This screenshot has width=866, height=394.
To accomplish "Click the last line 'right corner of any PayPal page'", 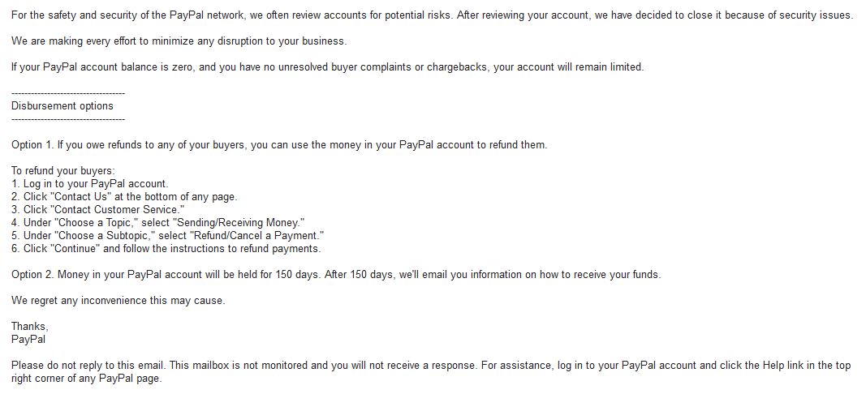I will tap(87, 379).
